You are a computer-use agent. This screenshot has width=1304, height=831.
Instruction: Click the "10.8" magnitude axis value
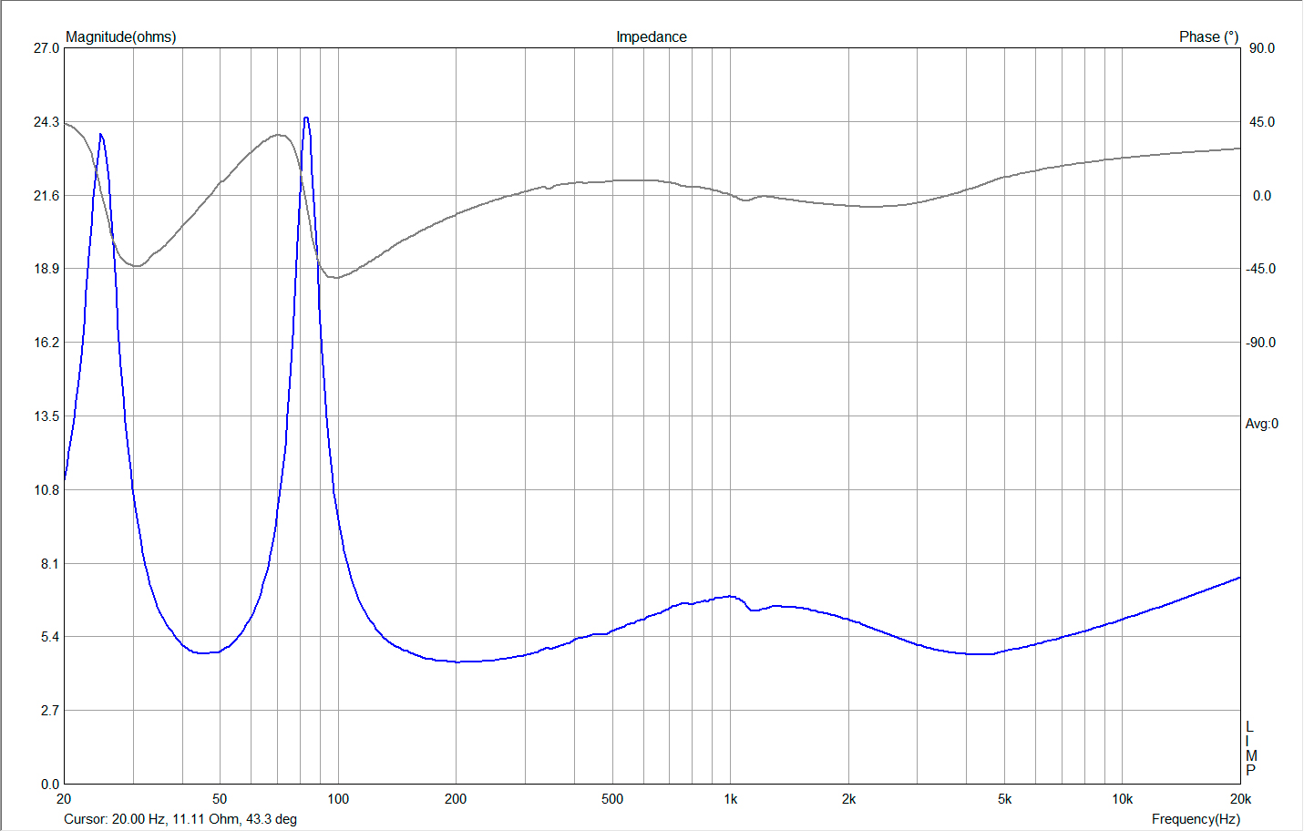tap(46, 490)
